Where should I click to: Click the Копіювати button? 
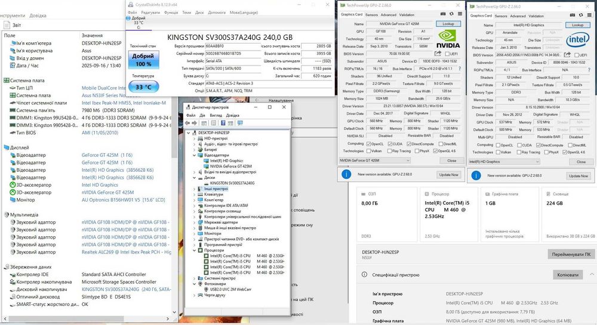click(x=567, y=274)
